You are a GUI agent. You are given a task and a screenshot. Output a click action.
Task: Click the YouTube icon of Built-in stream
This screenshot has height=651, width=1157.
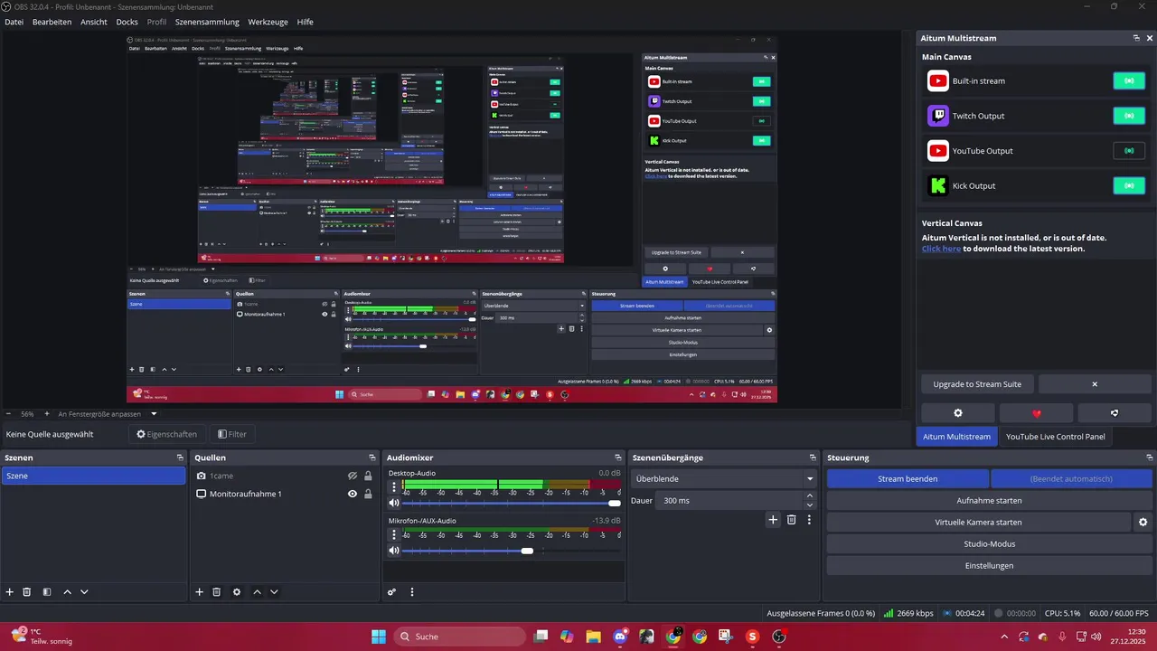click(938, 81)
